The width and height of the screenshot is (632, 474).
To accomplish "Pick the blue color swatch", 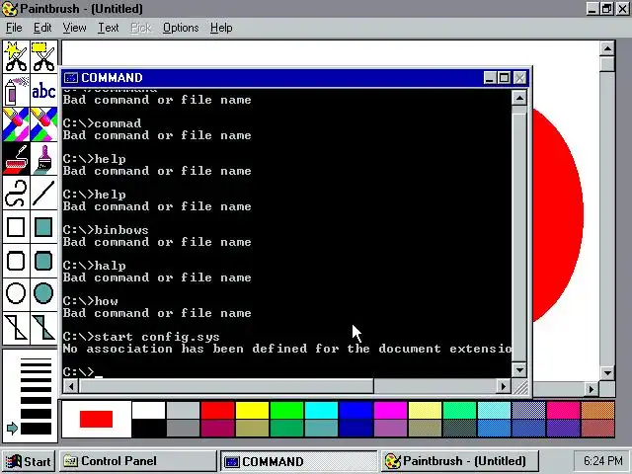I will 355,411.
